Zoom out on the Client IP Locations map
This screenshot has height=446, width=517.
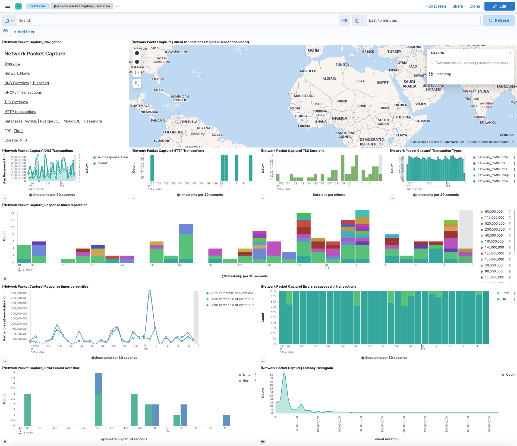tap(137, 62)
